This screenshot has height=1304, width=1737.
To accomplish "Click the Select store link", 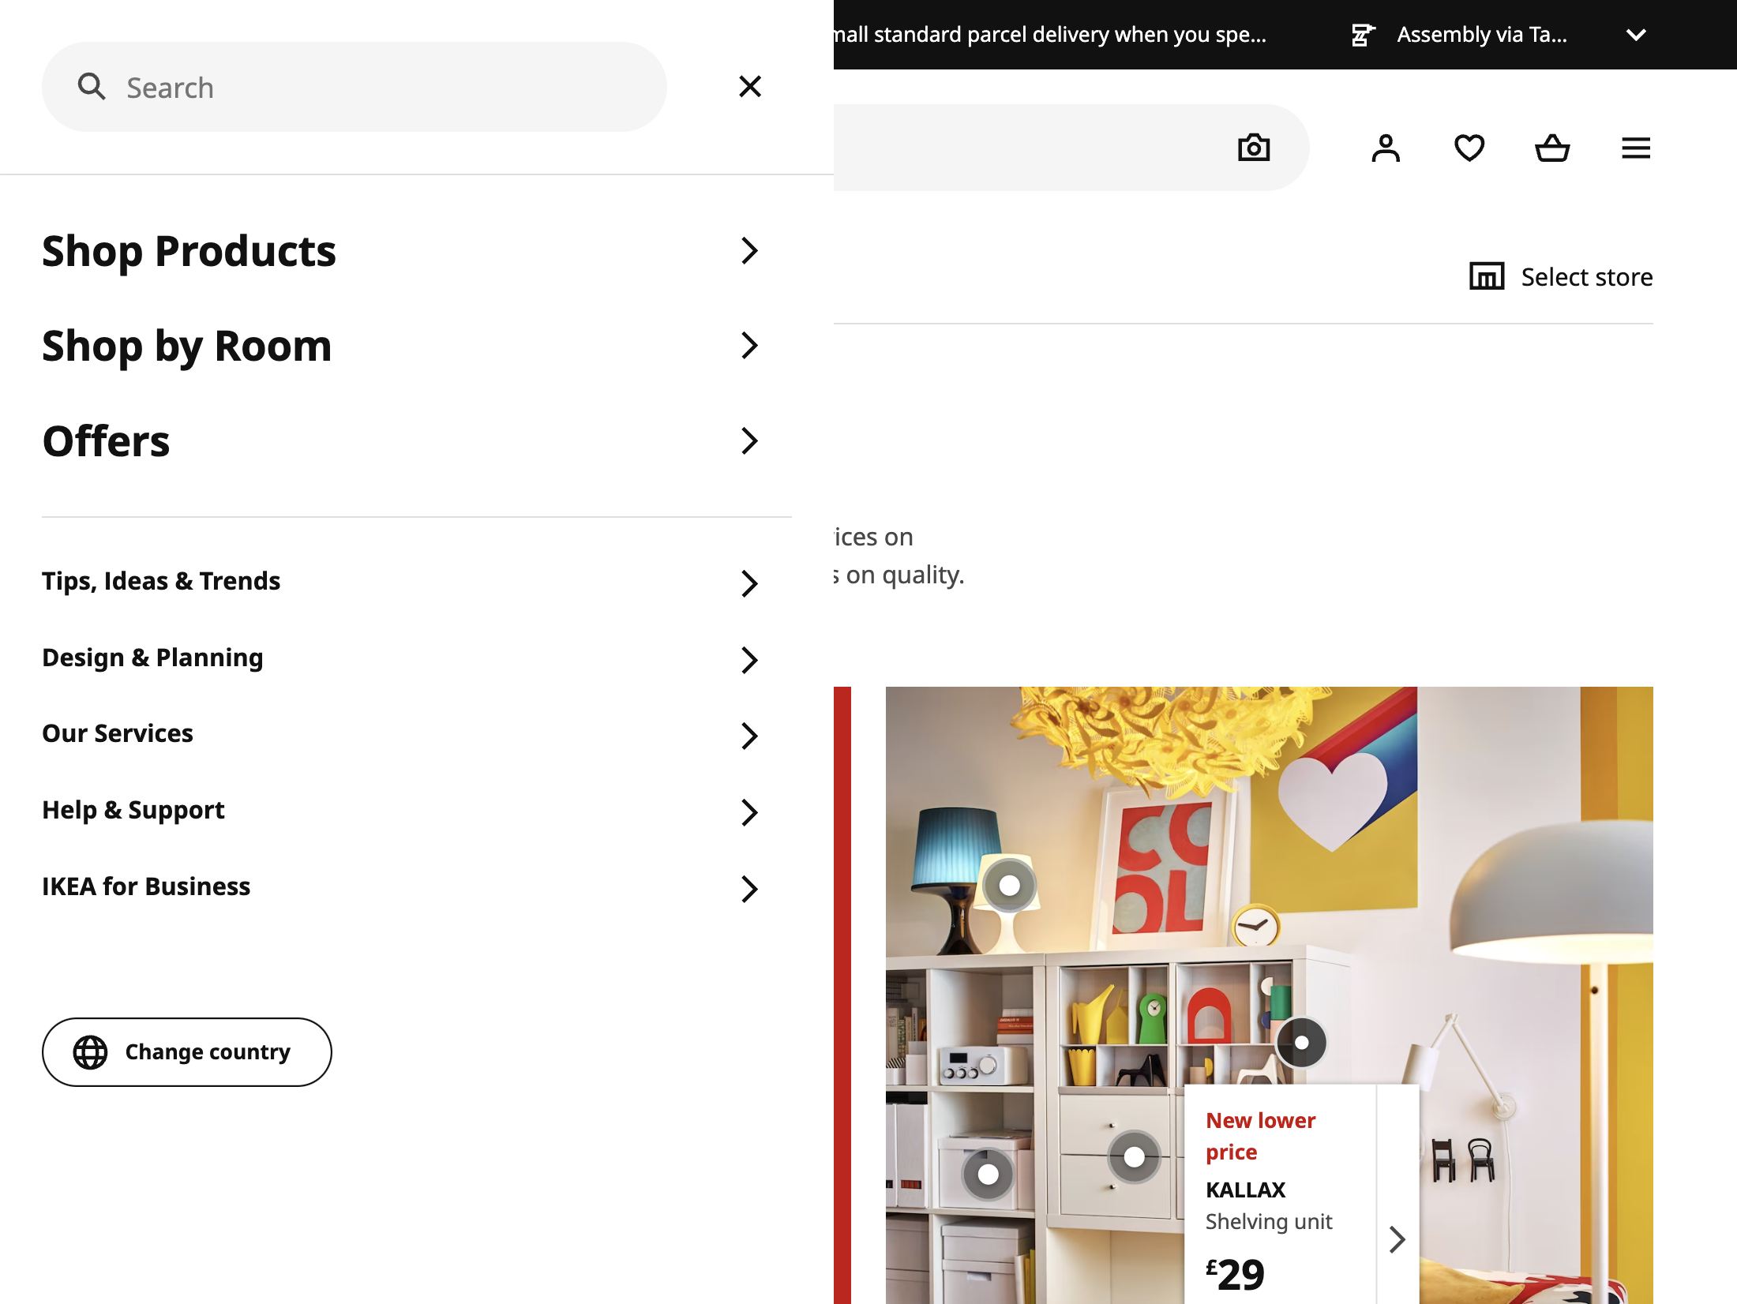I will coord(1586,277).
